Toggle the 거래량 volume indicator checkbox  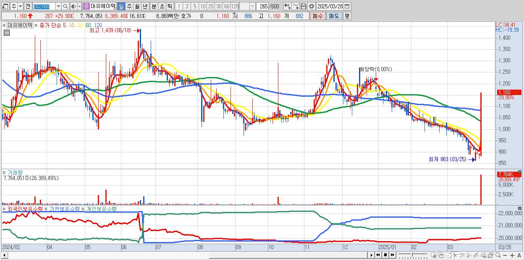(x=5, y=172)
